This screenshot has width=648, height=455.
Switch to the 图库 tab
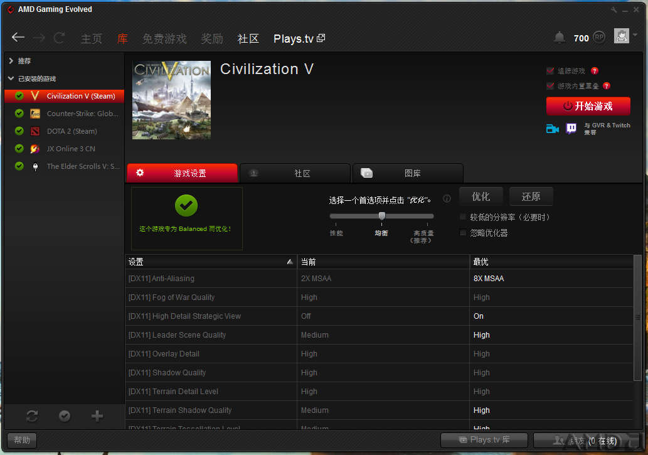[x=408, y=173]
